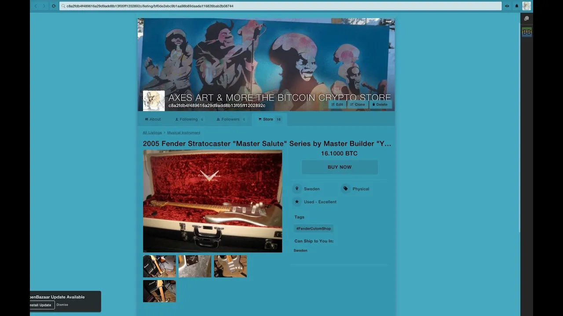
Task: Select the third thumbnail of silver guitar body
Action: click(230, 266)
